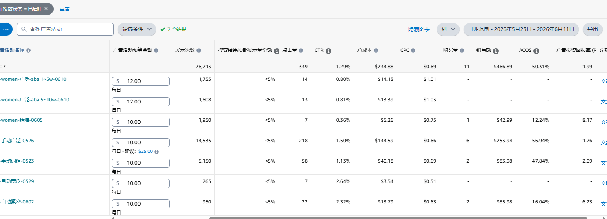This screenshot has width=607, height=219.
Task: Sort by ACOS column header
Action: pos(525,50)
